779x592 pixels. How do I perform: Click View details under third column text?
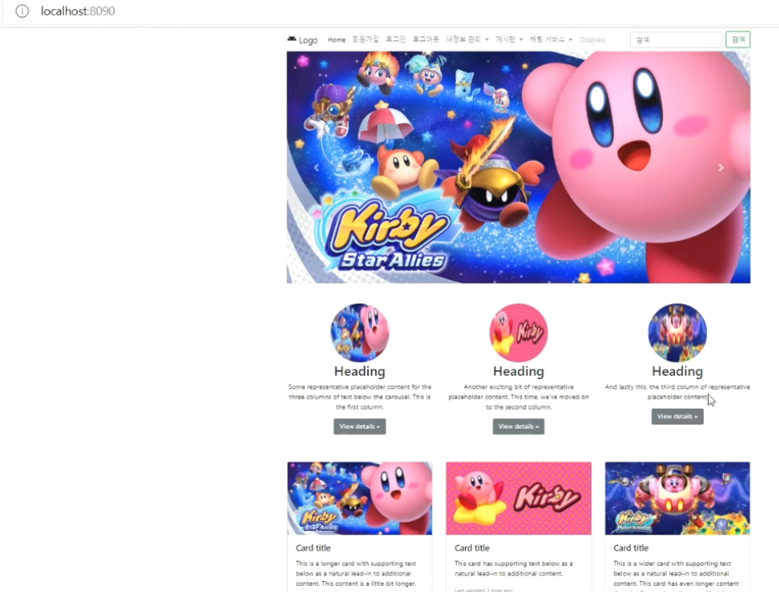[x=677, y=417]
